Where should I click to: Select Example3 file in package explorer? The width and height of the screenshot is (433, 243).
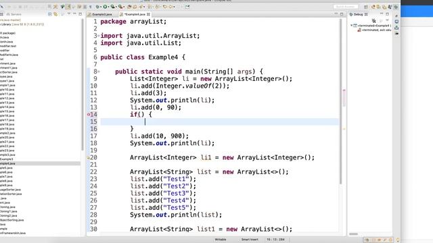coord(7,159)
